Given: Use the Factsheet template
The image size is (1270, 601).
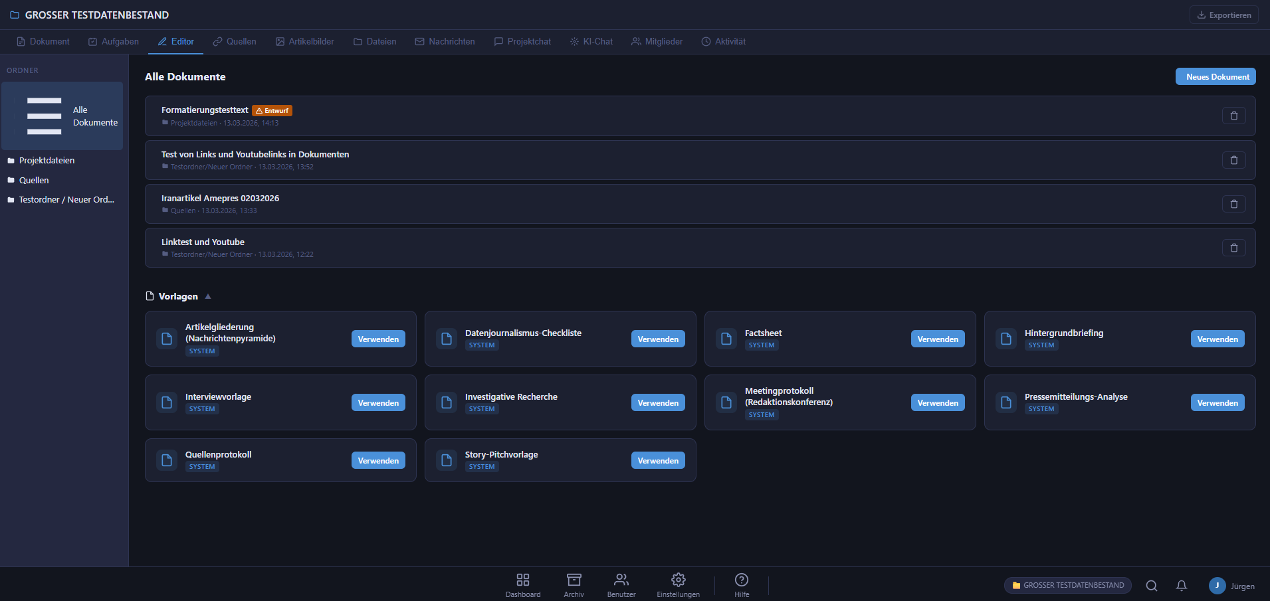Looking at the screenshot, I should tap(937, 339).
